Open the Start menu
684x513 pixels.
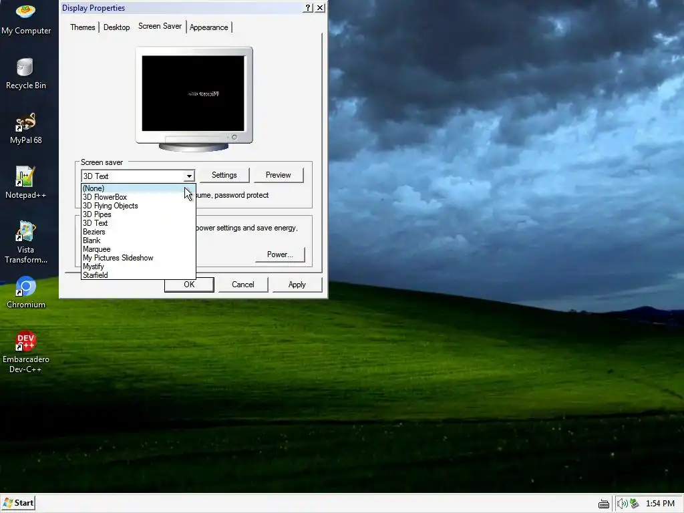coord(18,503)
